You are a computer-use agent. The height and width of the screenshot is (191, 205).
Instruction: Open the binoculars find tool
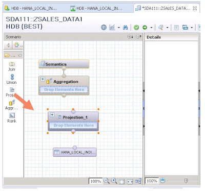click(x=125, y=28)
